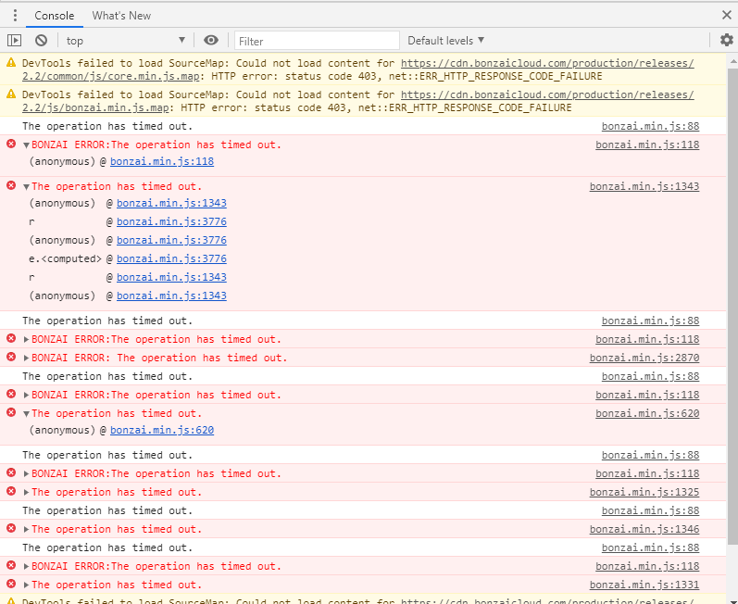Open bonzai.min.js:1343 source link on right
Viewport: 738px width, 604px height.
(x=644, y=186)
